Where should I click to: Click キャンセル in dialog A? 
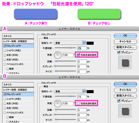[125, 41]
